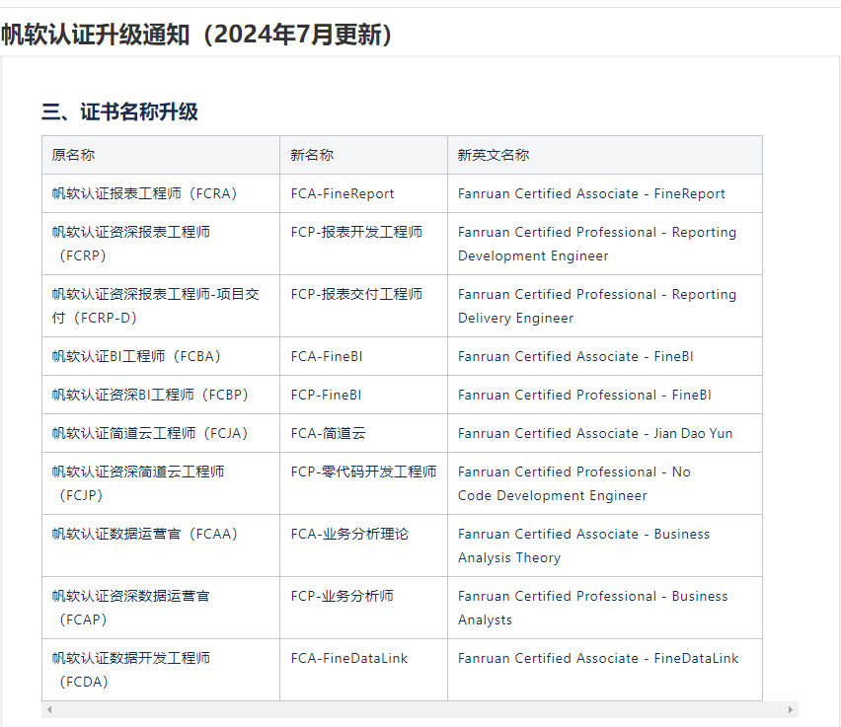Select cell 帆软认证报表工程师（FCRA）

[x=161, y=193]
